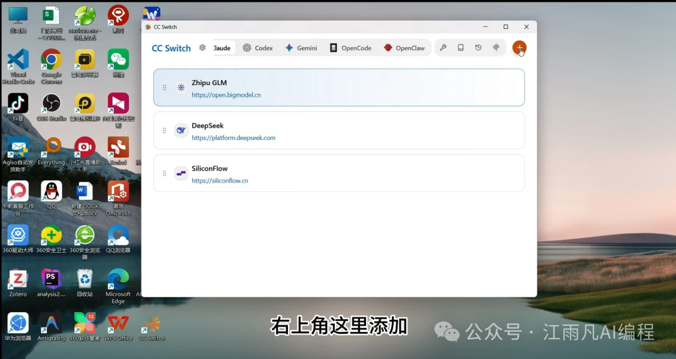Screen dimensions: 676x359
Task: Minimize the CC Switch window
Action: (485, 27)
